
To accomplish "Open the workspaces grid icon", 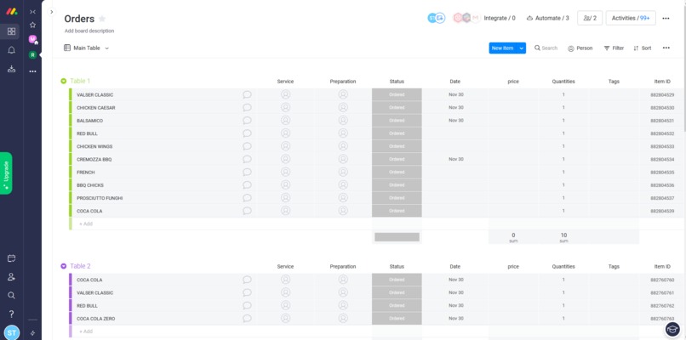I will tap(11, 31).
